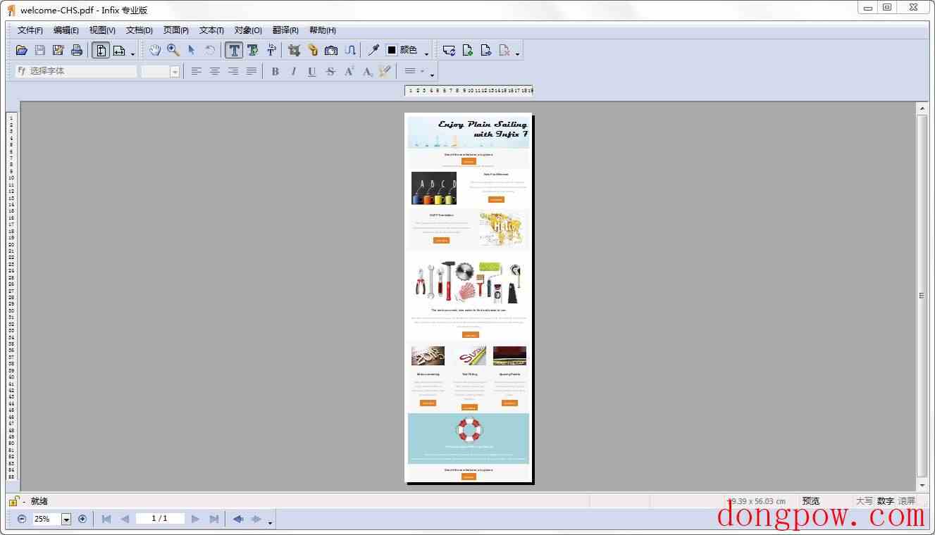
Task: Open the 翻译(R) menu
Action: coord(285,30)
